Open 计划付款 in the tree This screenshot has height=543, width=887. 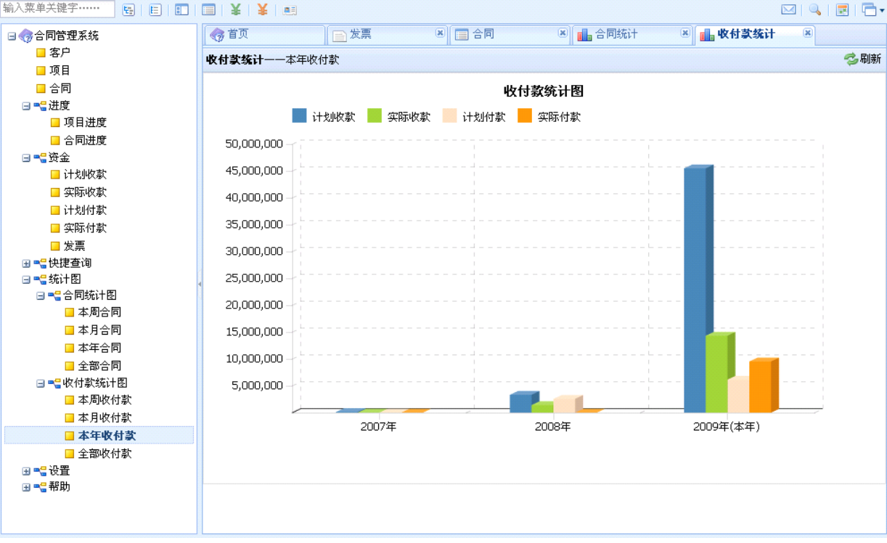[85, 210]
